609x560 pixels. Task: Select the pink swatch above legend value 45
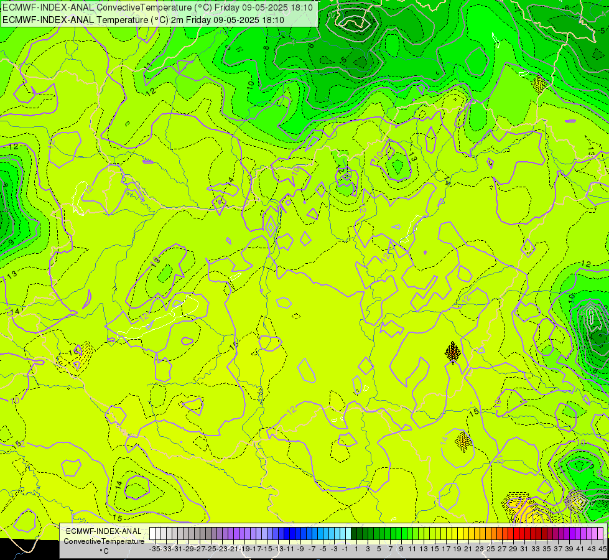pyautogui.click(x=600, y=534)
